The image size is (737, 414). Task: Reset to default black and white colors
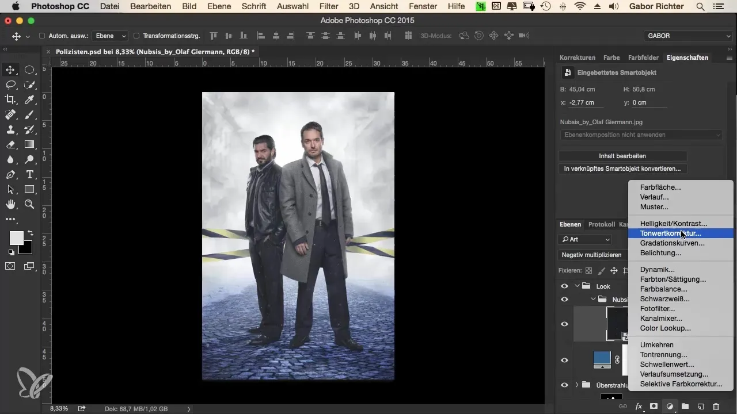[11, 252]
